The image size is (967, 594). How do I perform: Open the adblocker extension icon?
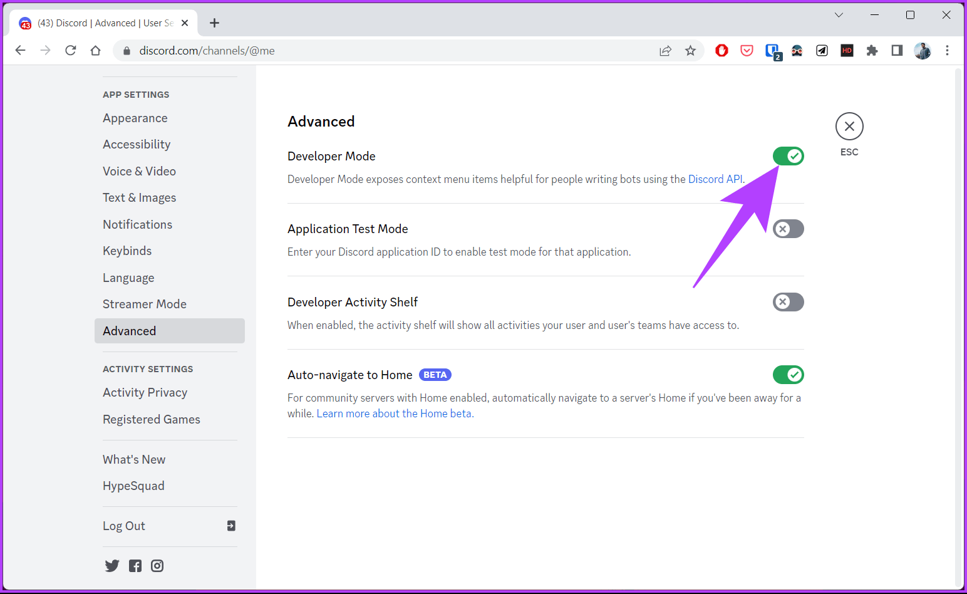point(721,50)
